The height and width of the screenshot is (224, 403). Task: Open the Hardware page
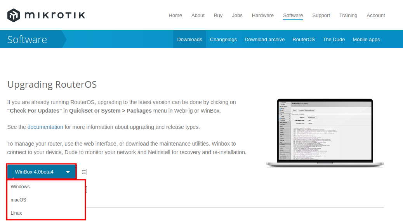[263, 15]
